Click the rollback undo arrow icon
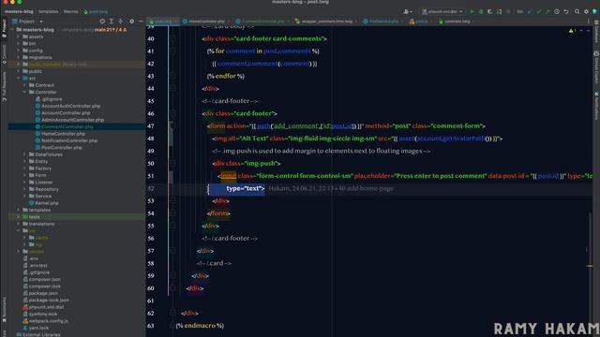This screenshot has width=600, height=337. click(x=566, y=12)
